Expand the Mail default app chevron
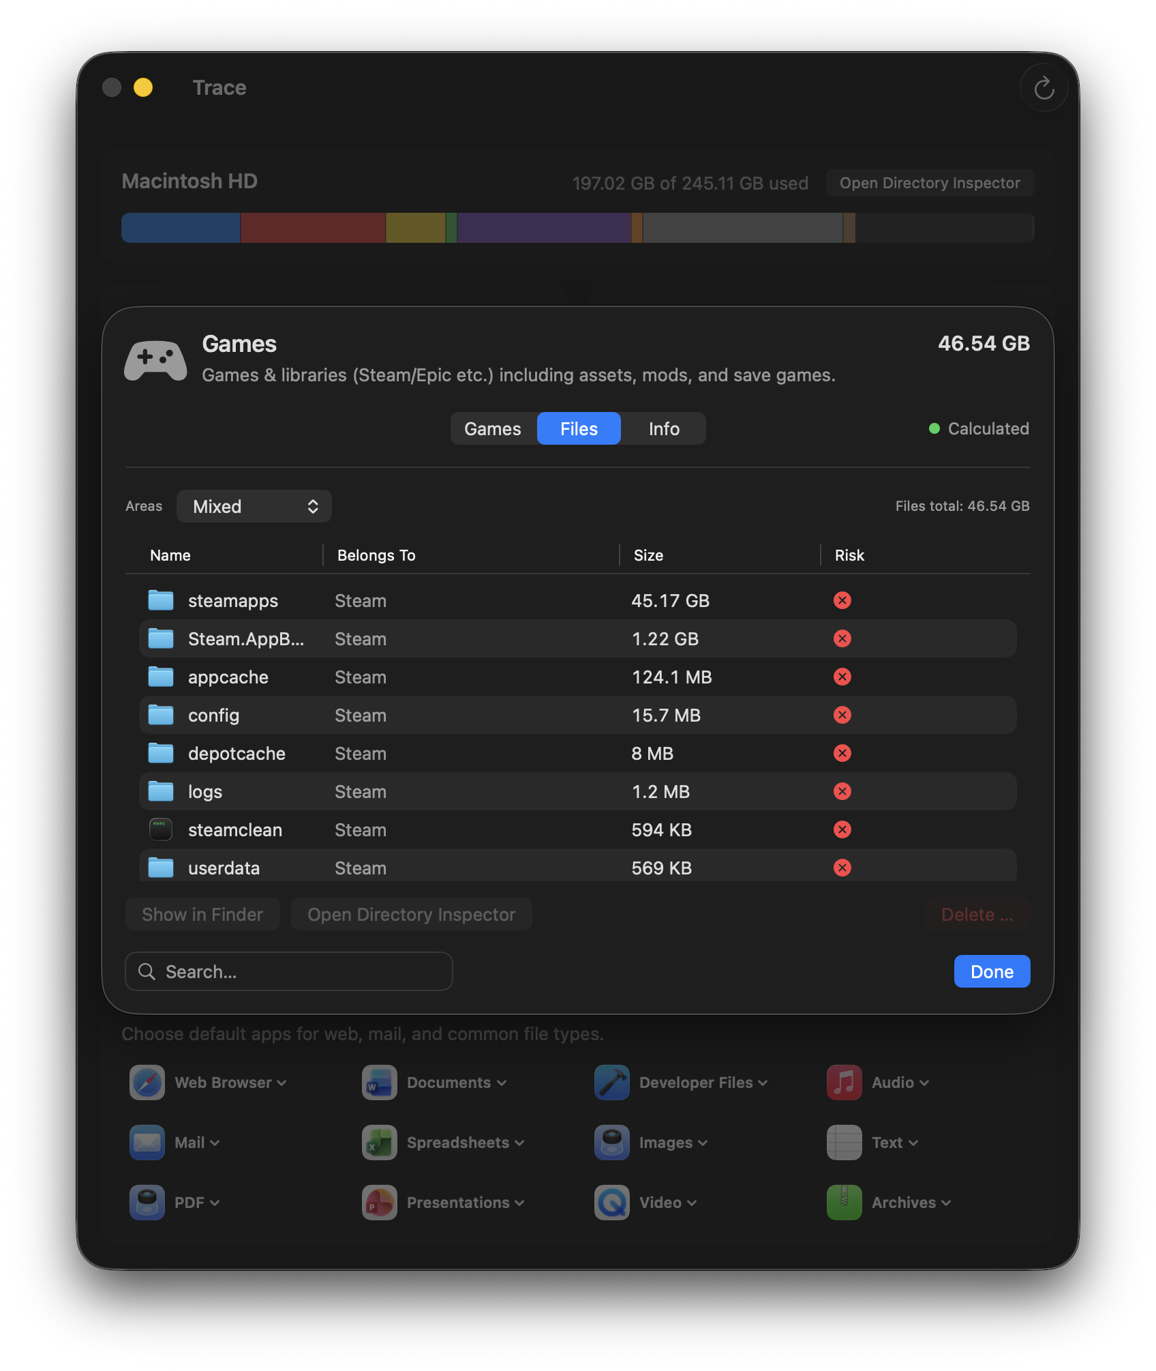1156x1371 pixels. click(x=217, y=1142)
